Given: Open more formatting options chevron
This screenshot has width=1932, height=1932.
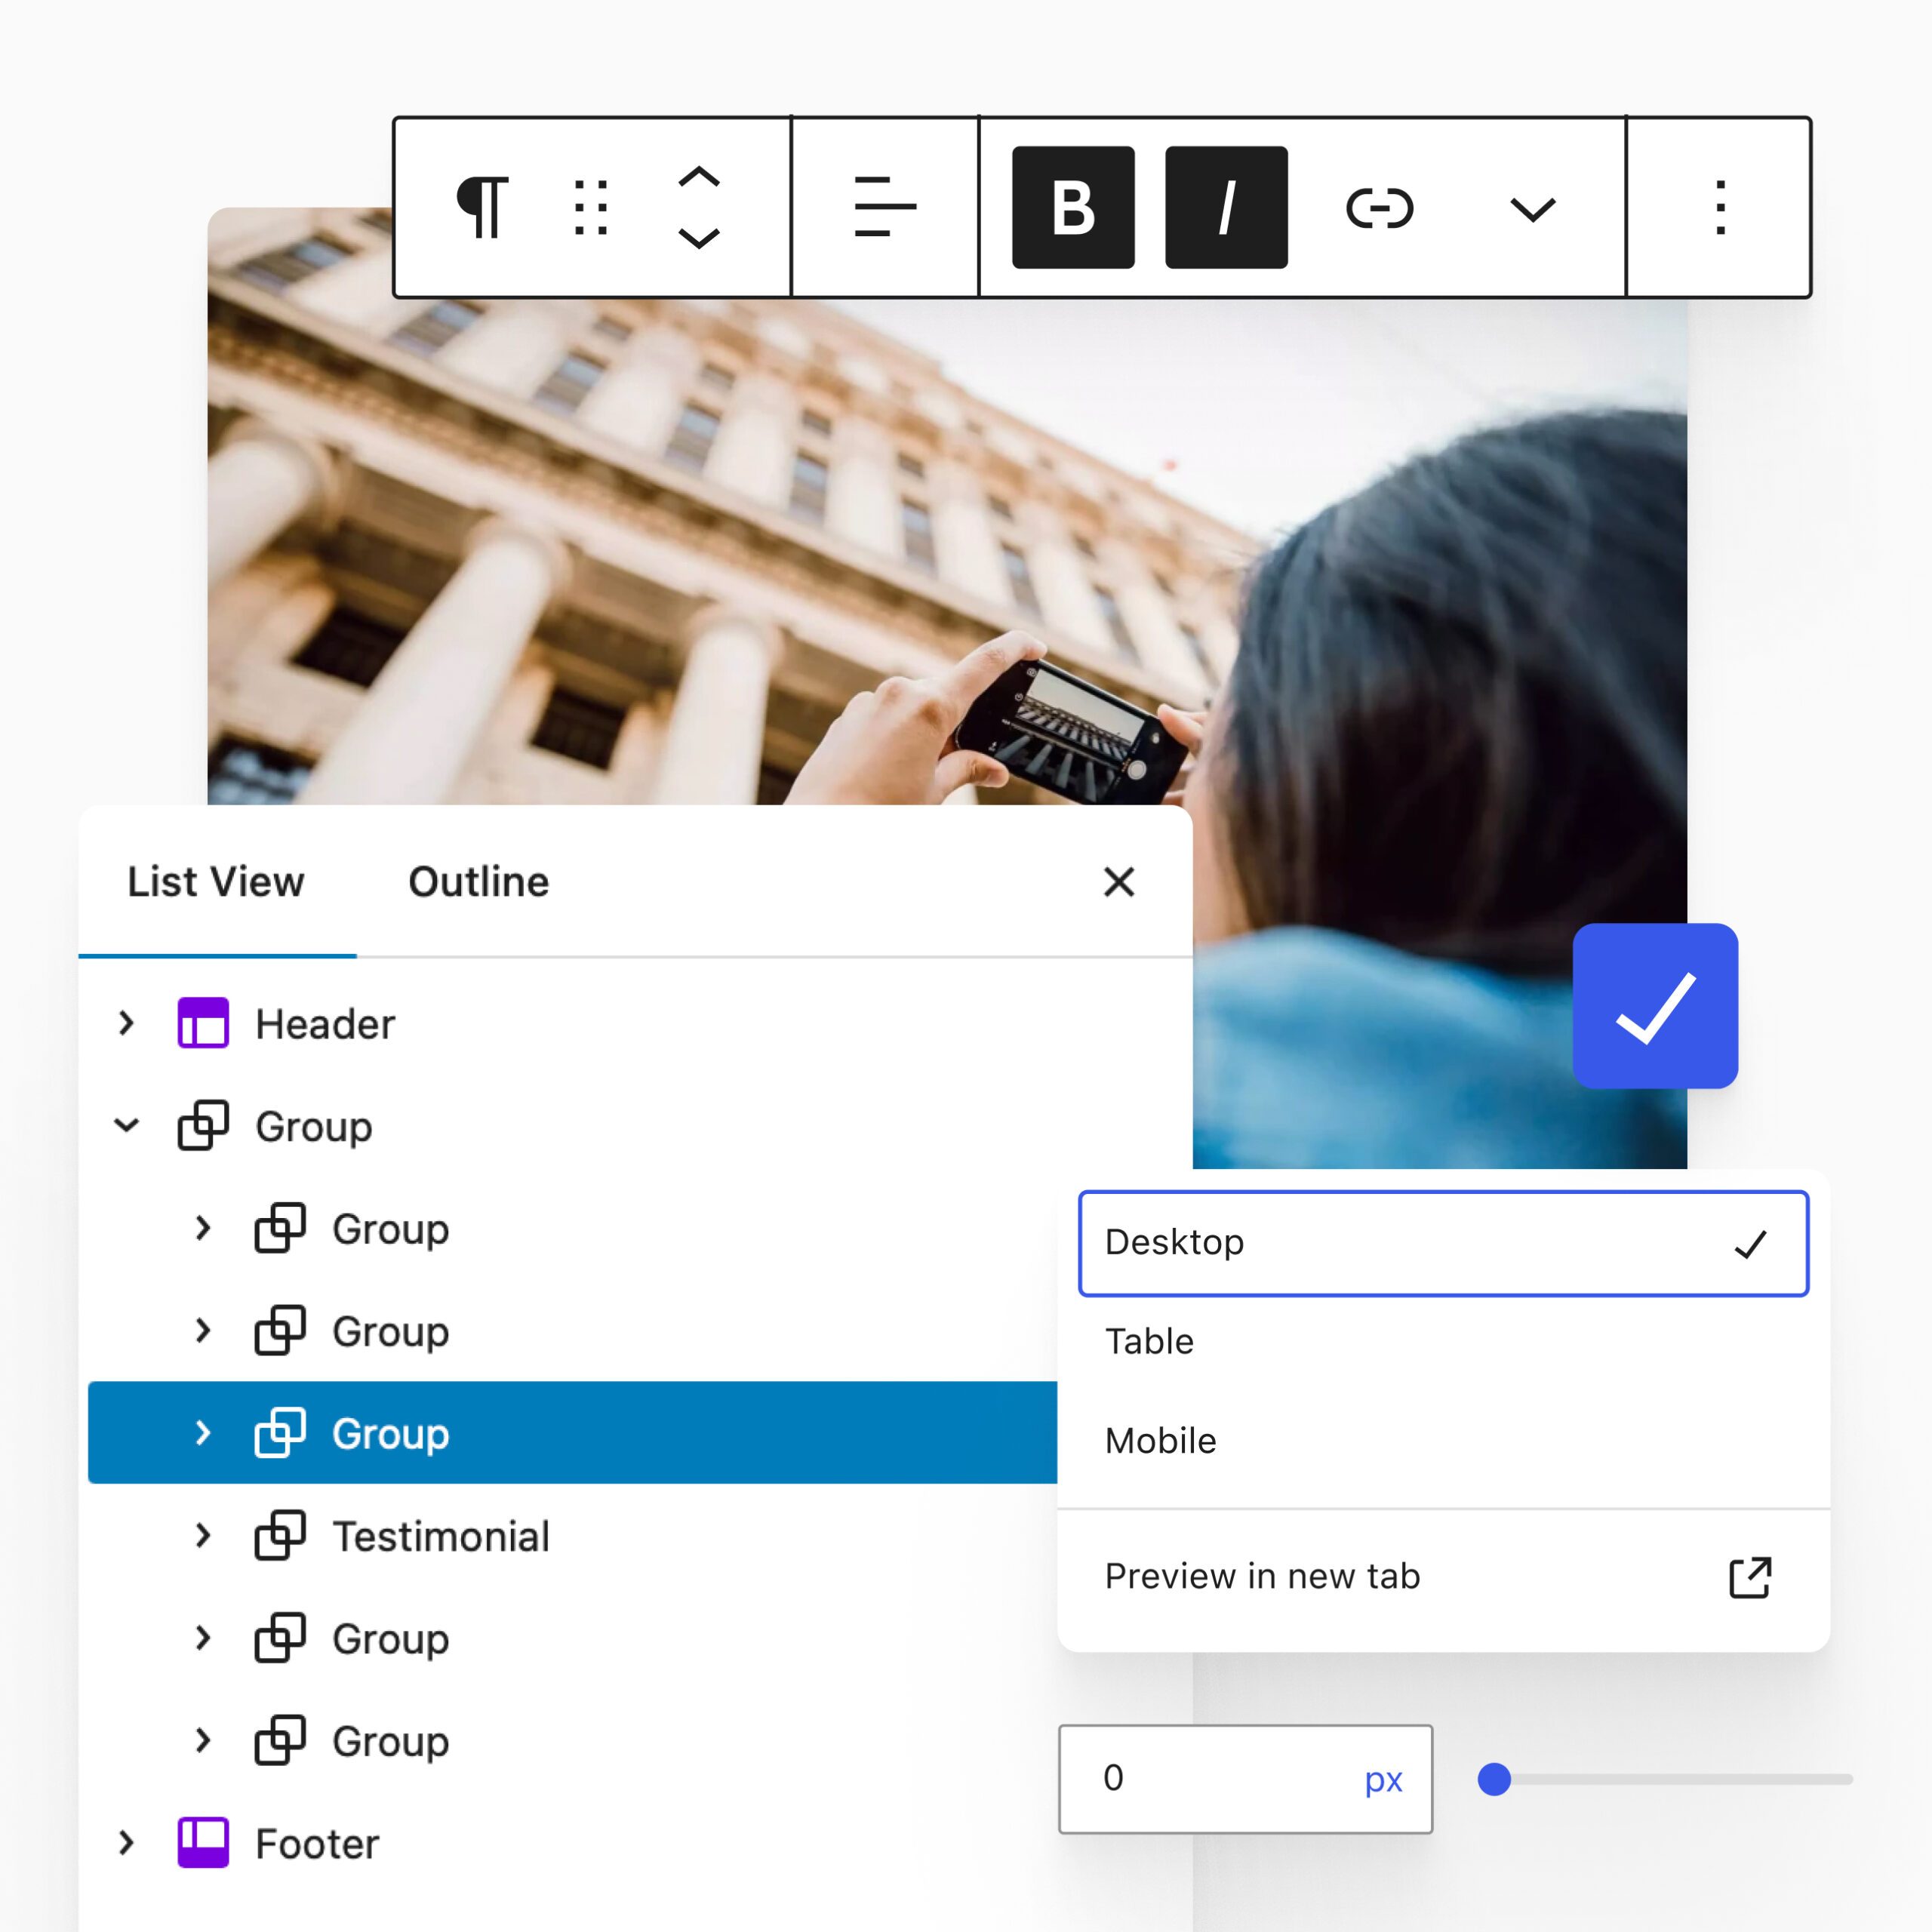Looking at the screenshot, I should point(1532,209).
